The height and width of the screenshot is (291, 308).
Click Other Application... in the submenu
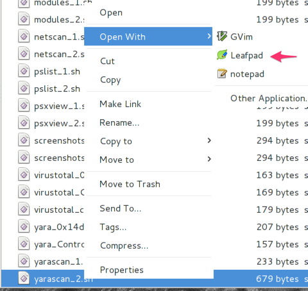coord(269,98)
